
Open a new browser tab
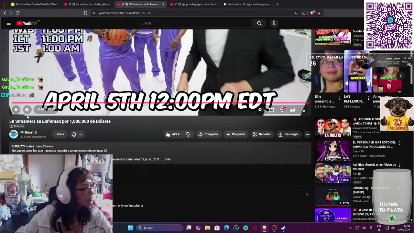277,4
